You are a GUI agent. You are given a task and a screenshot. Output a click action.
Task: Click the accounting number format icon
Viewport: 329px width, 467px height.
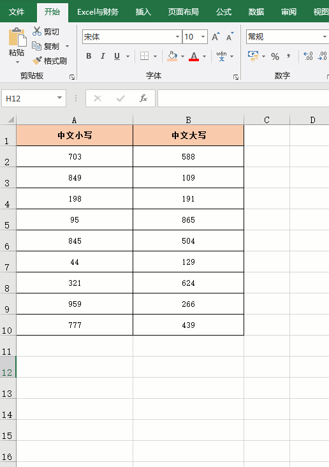(253, 56)
